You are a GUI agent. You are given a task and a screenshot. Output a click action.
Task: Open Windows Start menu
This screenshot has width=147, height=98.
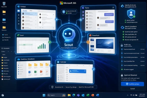click(44, 95)
